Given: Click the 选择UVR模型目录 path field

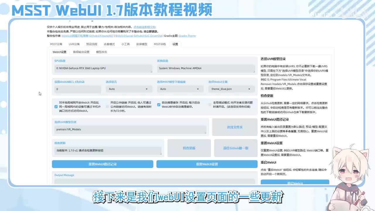Looking at the screenshot, I should click(x=130, y=130).
